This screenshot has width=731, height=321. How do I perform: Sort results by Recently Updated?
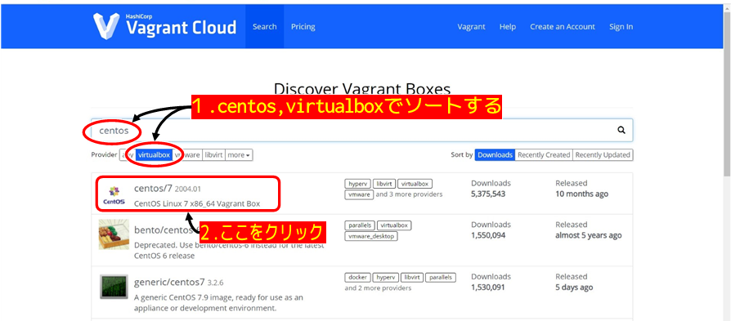coord(603,154)
